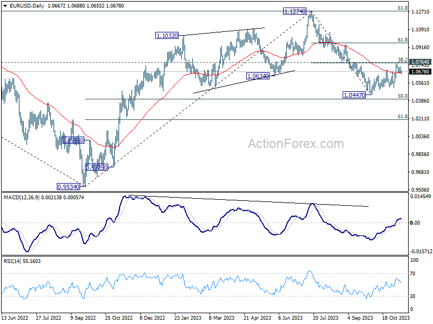Image resolution: width=433 pixels, height=324 pixels.
Task: Click the MACD 0.00 zero line value
Action: click(x=415, y=222)
